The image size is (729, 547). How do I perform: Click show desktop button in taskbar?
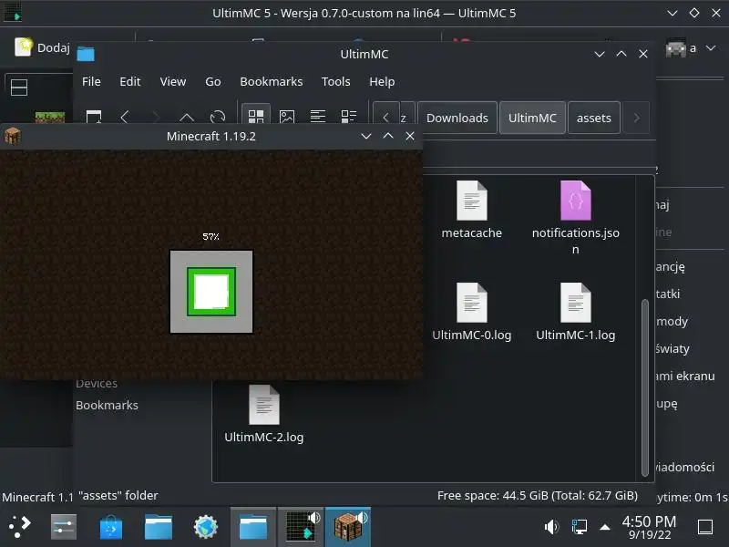(705, 527)
